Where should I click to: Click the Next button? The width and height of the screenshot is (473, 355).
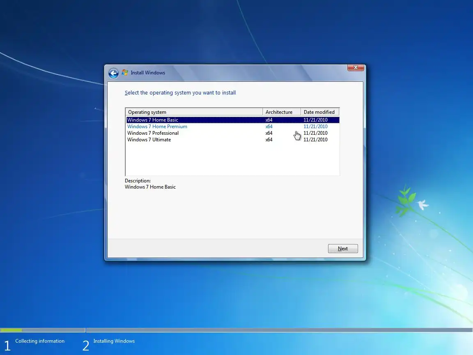[x=343, y=249]
